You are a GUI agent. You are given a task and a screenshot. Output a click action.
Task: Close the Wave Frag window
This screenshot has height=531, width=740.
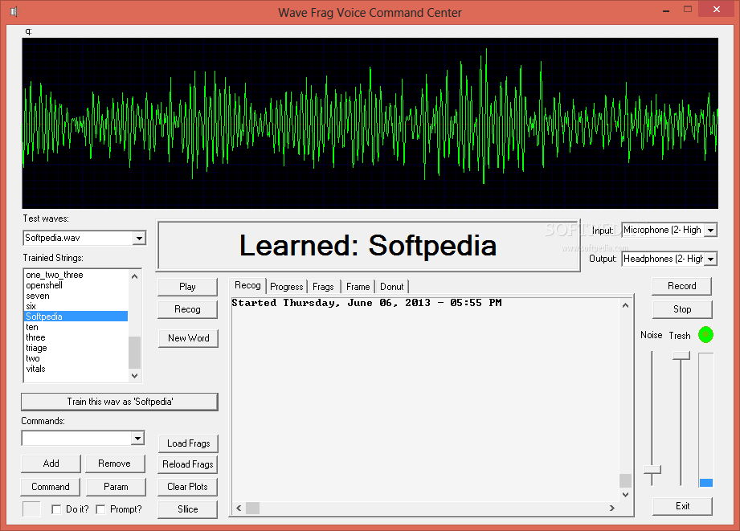tap(717, 10)
